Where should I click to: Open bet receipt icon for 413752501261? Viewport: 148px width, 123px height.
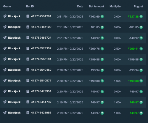pos(28,16)
